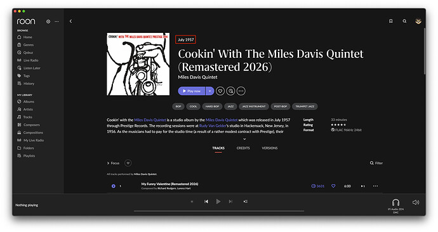Open album three-dot more options button

click(x=241, y=91)
